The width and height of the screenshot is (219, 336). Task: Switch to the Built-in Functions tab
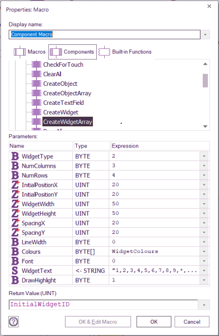[x=125, y=52]
